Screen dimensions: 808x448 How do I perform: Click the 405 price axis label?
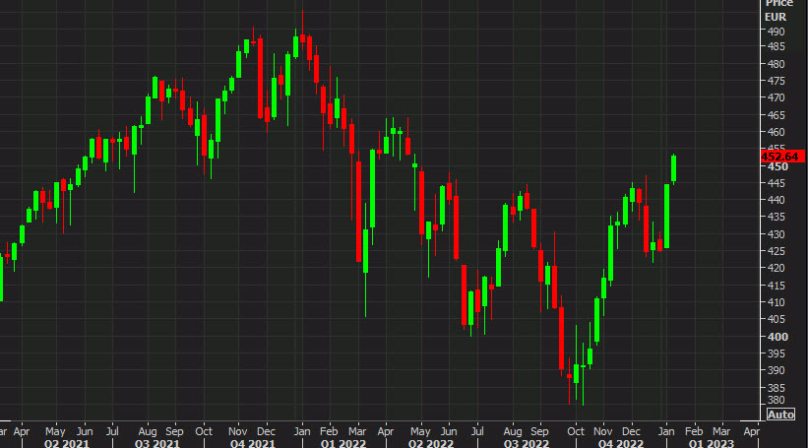[x=777, y=319]
